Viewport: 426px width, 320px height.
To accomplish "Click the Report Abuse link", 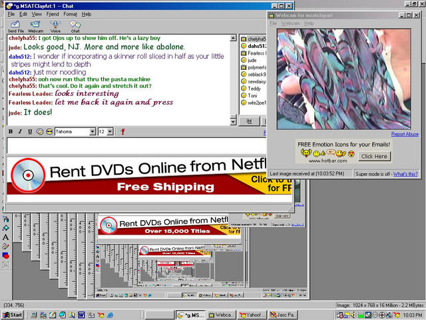I will point(405,134).
